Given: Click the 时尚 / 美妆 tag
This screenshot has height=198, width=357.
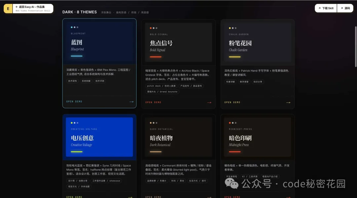Looking at the screenshot, I should coord(178,181).
